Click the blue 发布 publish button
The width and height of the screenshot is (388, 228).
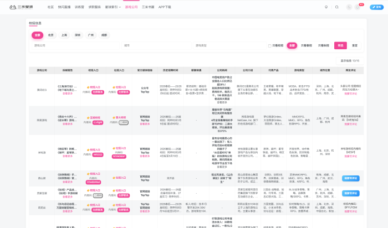click(376, 7)
